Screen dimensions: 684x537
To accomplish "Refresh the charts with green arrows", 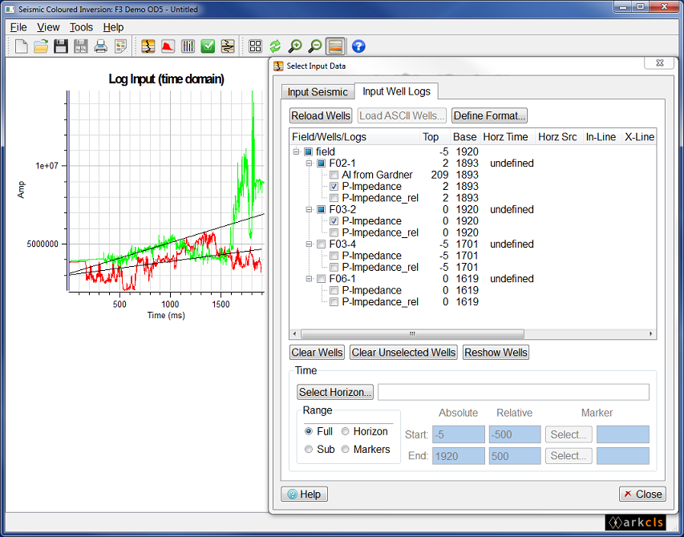I will [x=275, y=46].
